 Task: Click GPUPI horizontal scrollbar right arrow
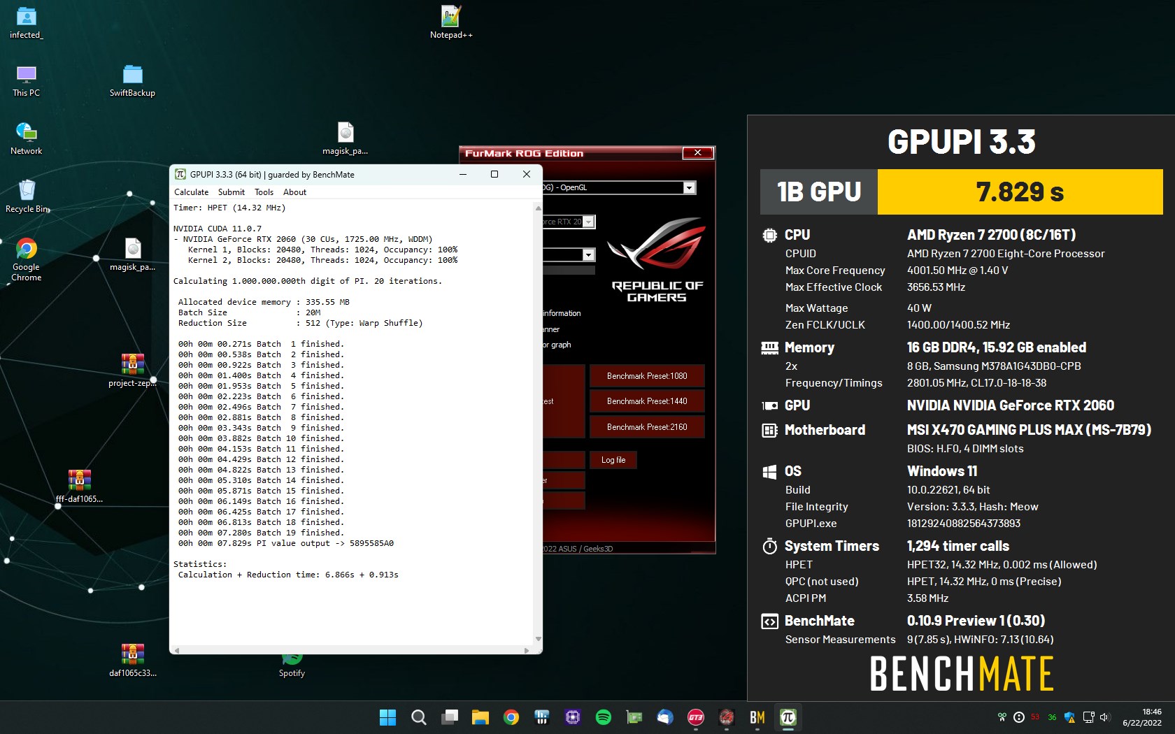pos(527,650)
